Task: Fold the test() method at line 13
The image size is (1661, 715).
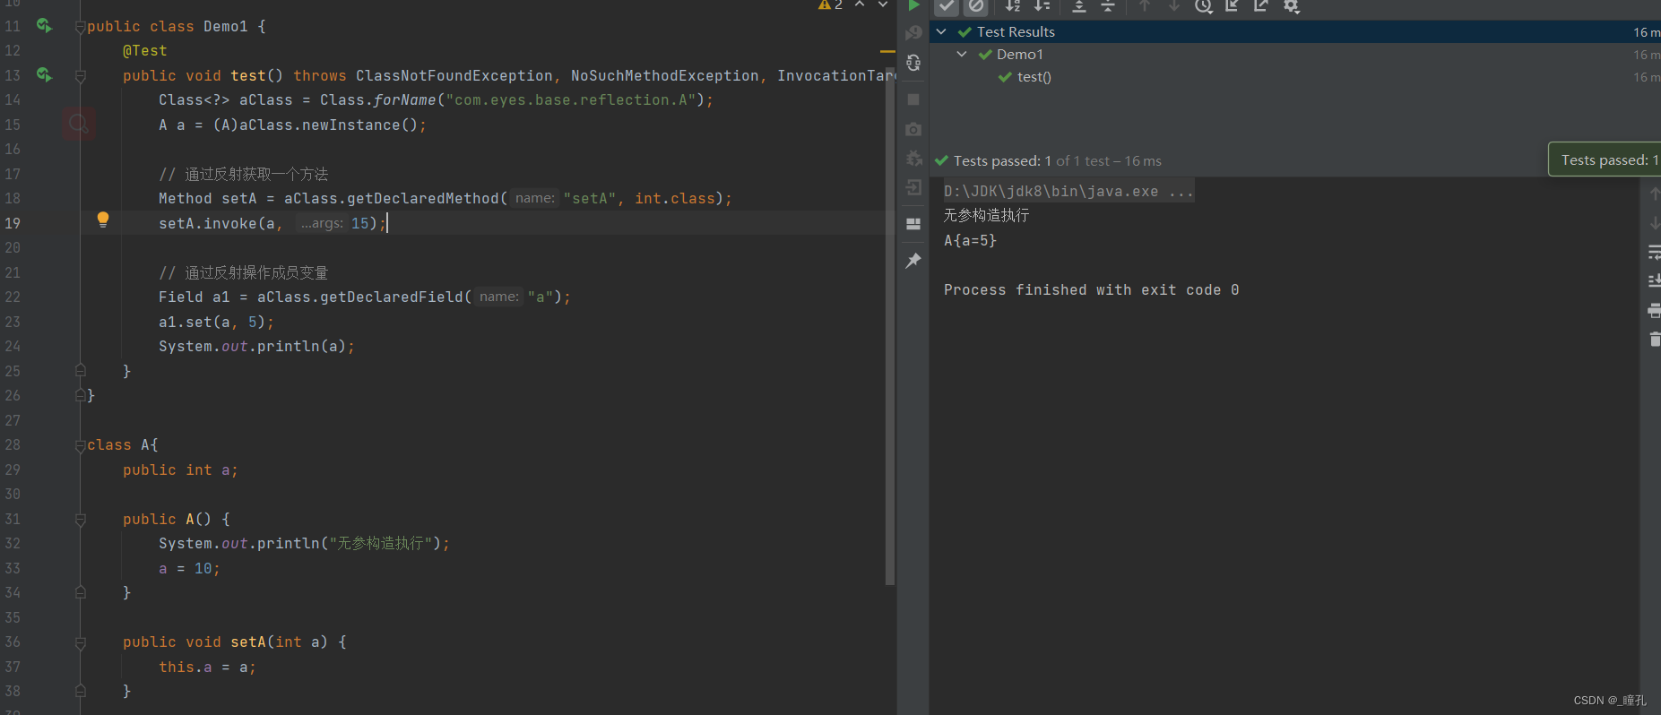Action: point(81,77)
